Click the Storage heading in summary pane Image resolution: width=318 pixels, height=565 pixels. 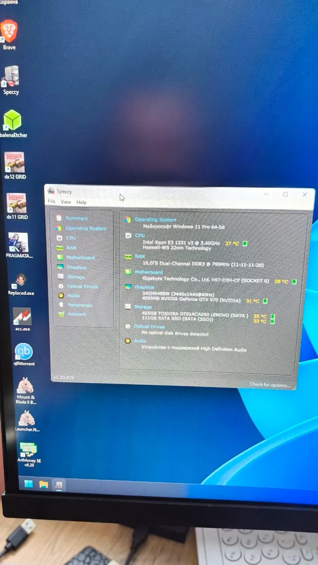click(143, 306)
